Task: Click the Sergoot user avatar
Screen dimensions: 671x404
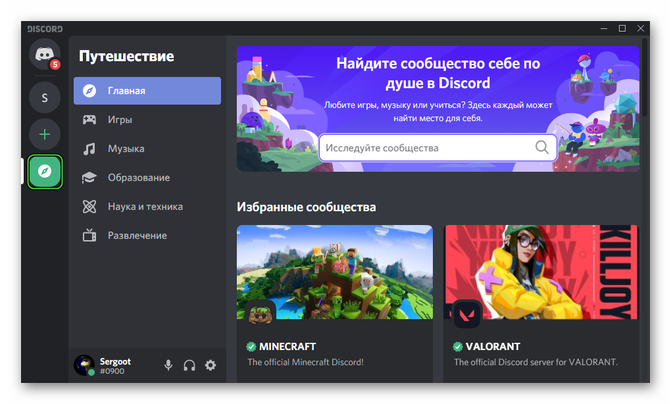Action: pos(84,365)
